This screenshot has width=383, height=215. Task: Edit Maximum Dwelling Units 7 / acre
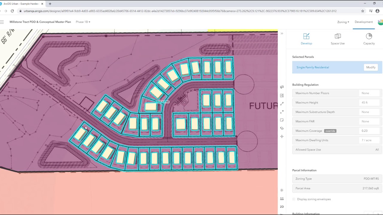coord(370,140)
